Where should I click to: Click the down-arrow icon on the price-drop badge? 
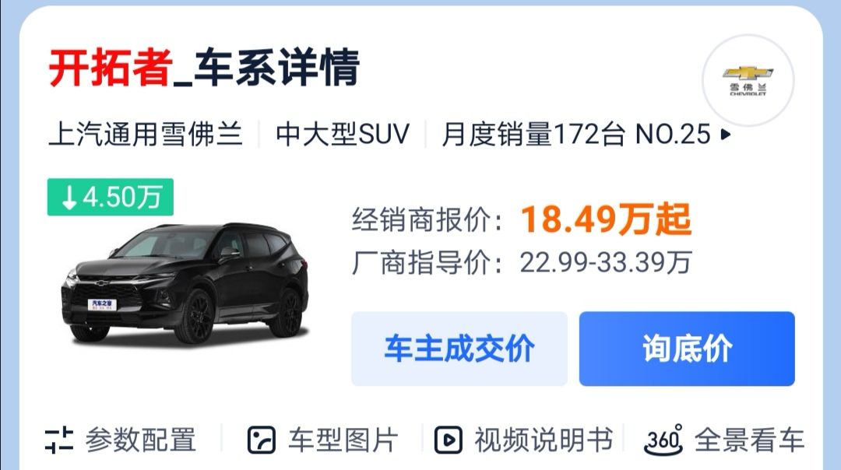click(69, 197)
